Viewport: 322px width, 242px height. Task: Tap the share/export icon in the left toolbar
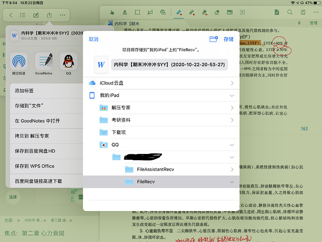coord(49,15)
